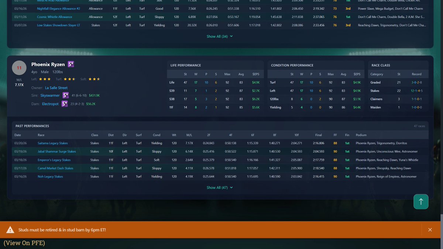Select the Life row in Life Performance
Screen dimensions: 443x249
click(215, 82)
